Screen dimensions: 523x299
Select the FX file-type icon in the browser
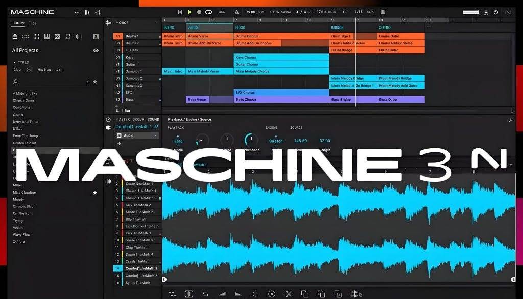[x=57, y=37]
